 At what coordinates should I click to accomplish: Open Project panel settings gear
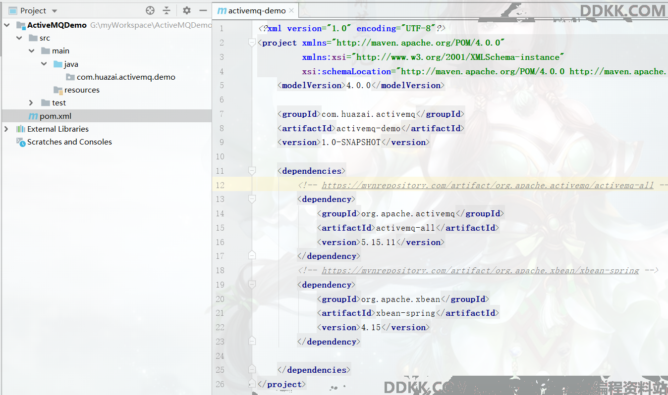click(x=187, y=10)
